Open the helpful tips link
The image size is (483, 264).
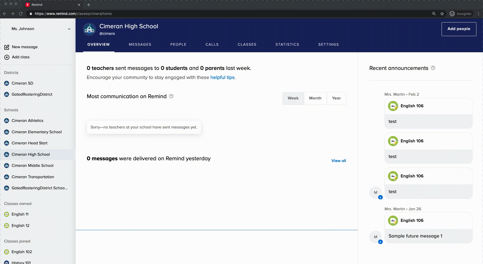222,77
